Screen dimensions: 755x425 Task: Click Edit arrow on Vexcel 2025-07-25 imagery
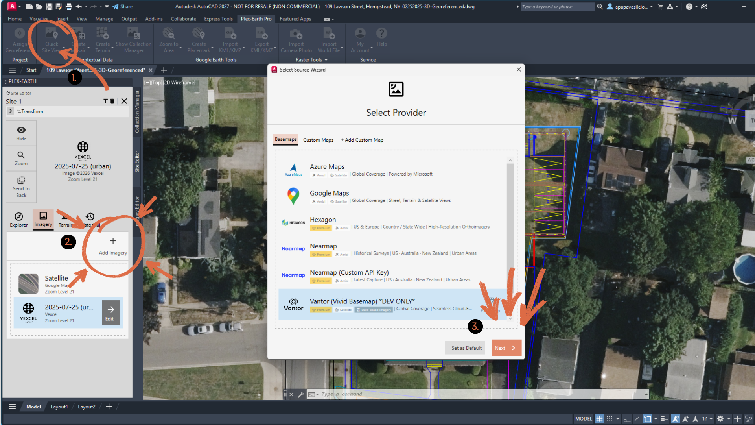point(110,313)
